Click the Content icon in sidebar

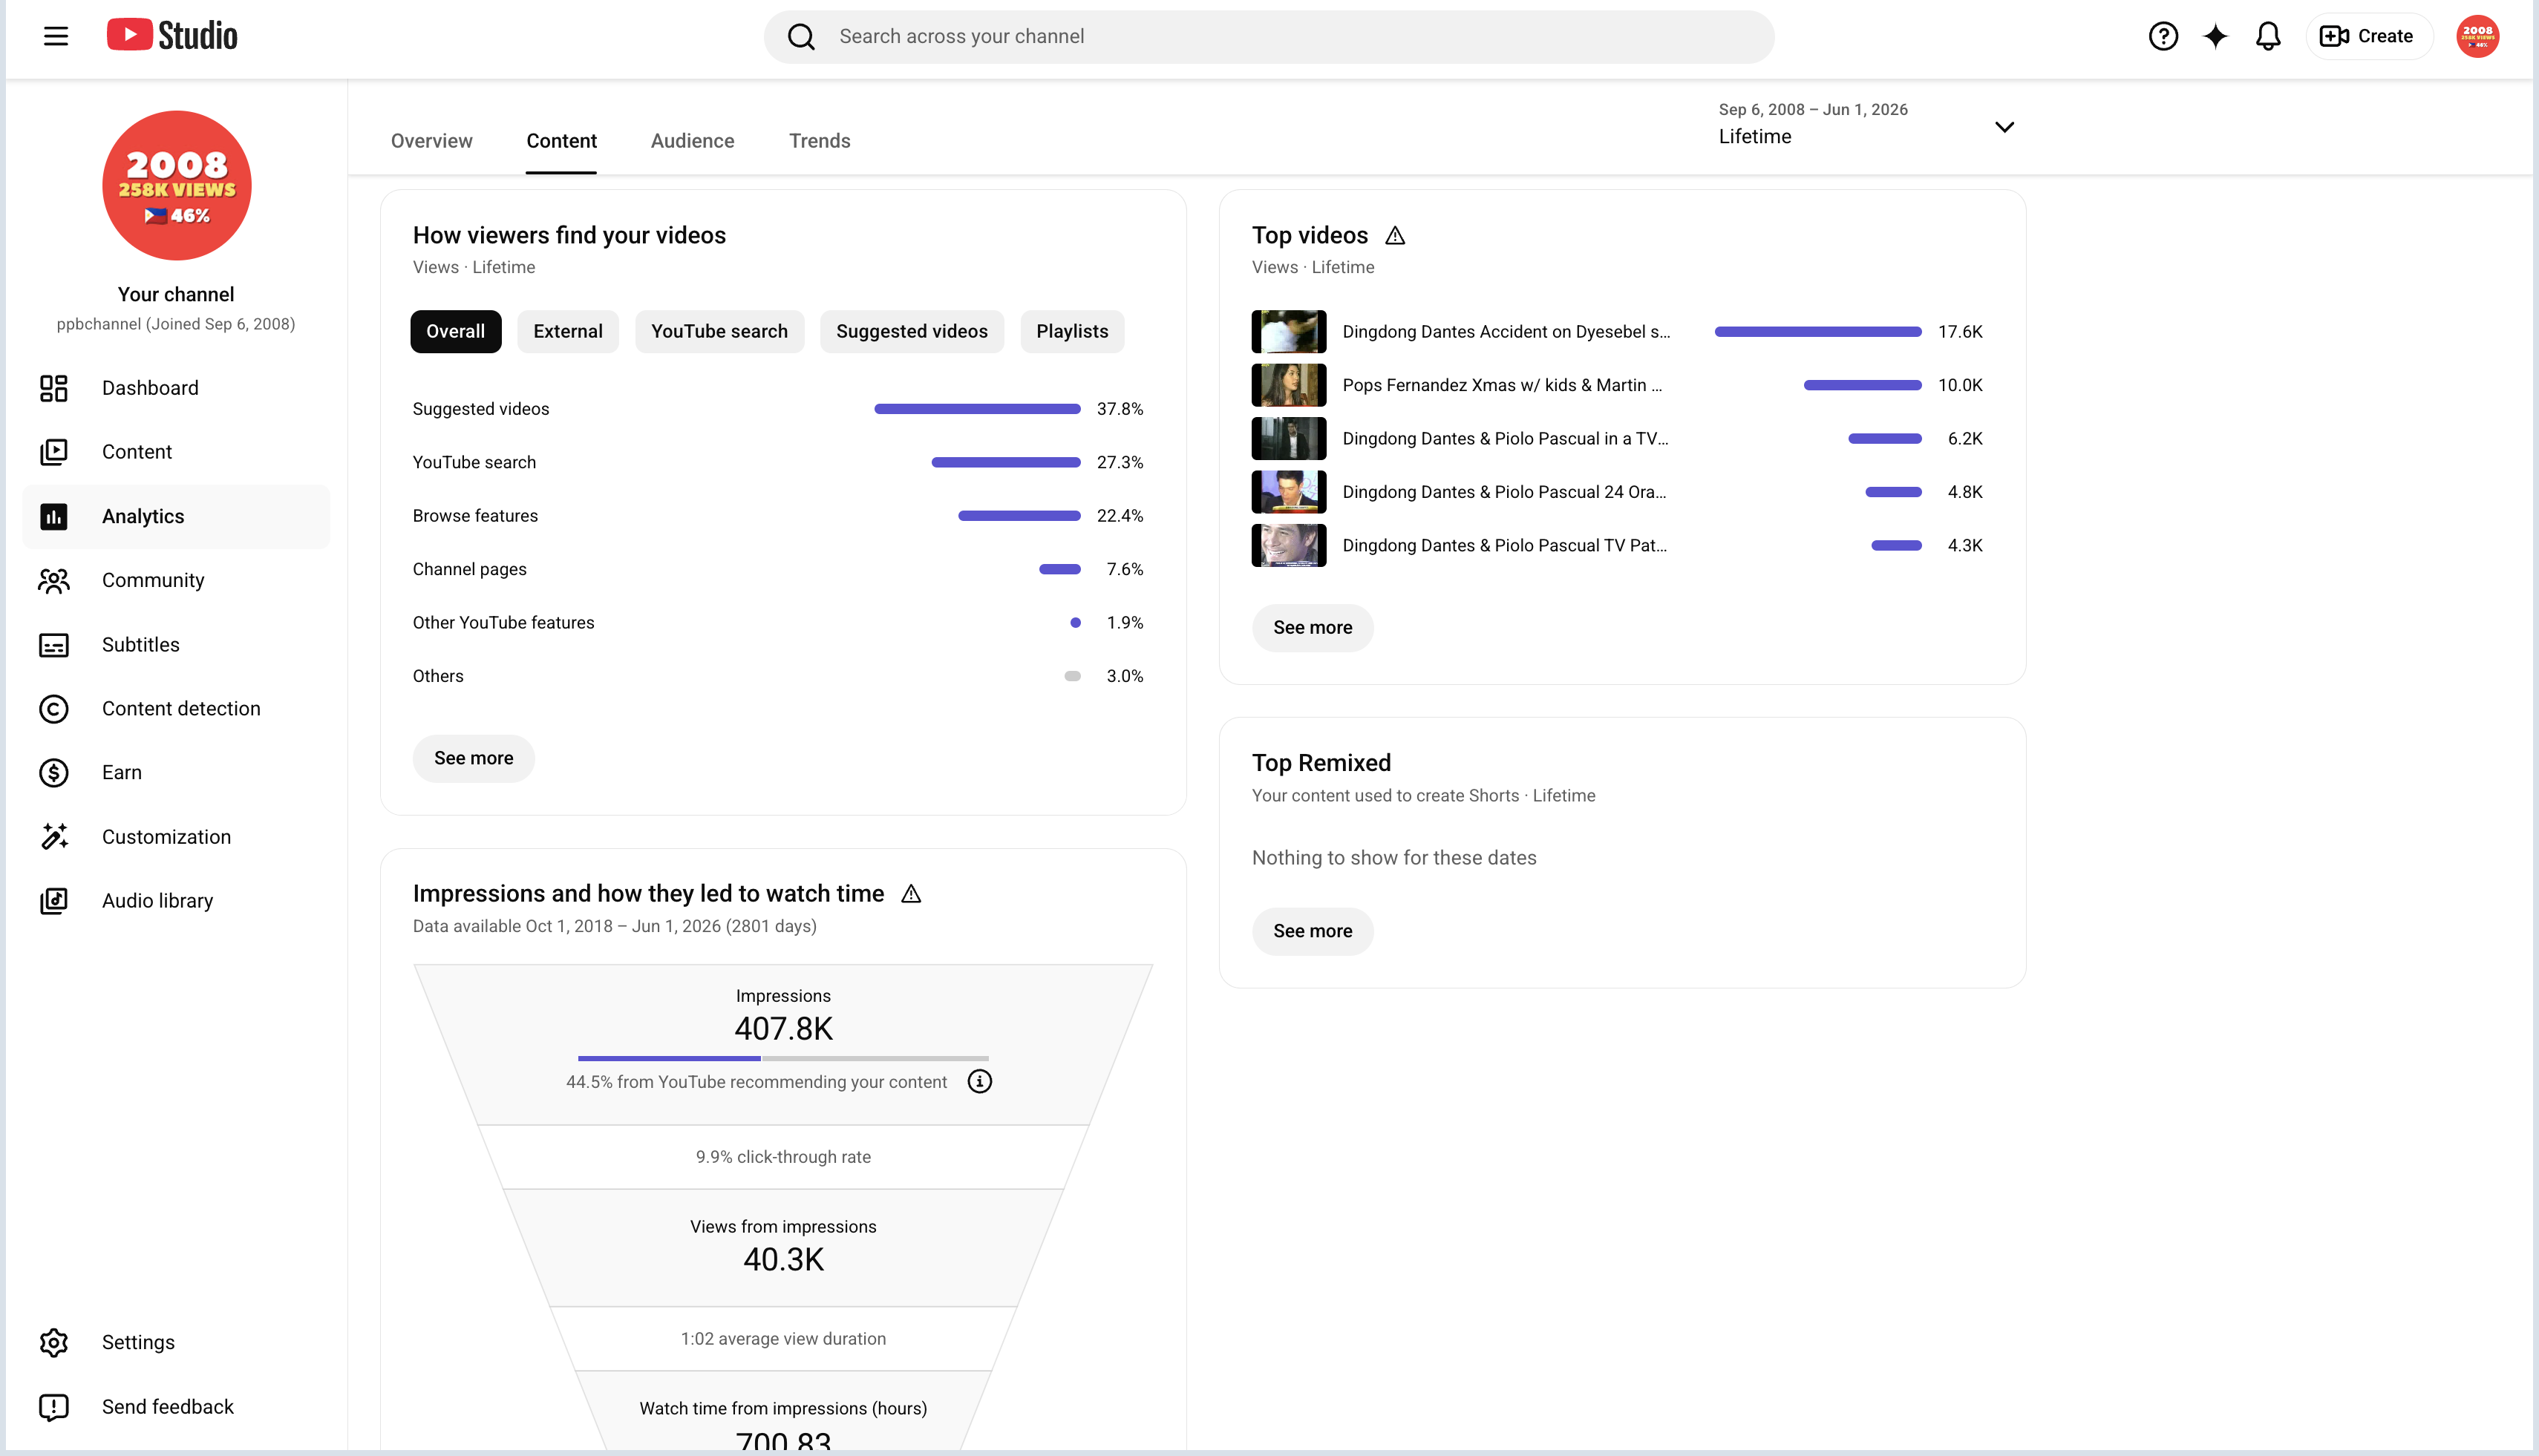pyautogui.click(x=54, y=452)
